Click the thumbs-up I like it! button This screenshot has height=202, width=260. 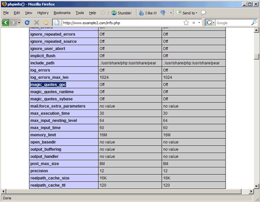pos(148,13)
